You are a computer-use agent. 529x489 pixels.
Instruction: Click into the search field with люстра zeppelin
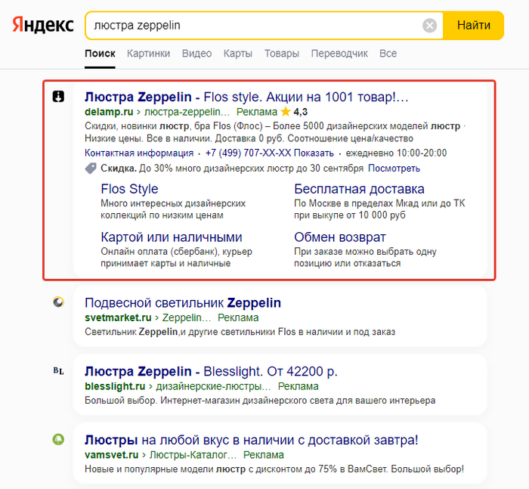[x=249, y=26]
